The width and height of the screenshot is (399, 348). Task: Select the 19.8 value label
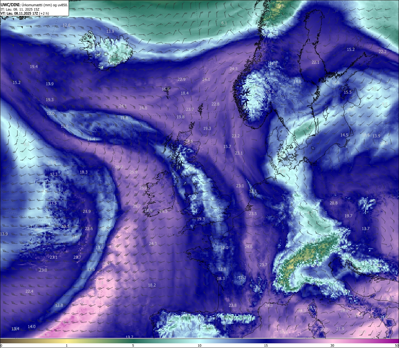pos(180,117)
